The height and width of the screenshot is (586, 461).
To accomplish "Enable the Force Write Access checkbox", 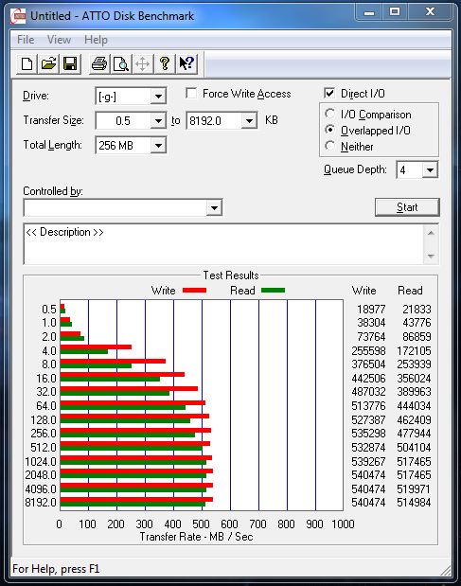I will (191, 93).
